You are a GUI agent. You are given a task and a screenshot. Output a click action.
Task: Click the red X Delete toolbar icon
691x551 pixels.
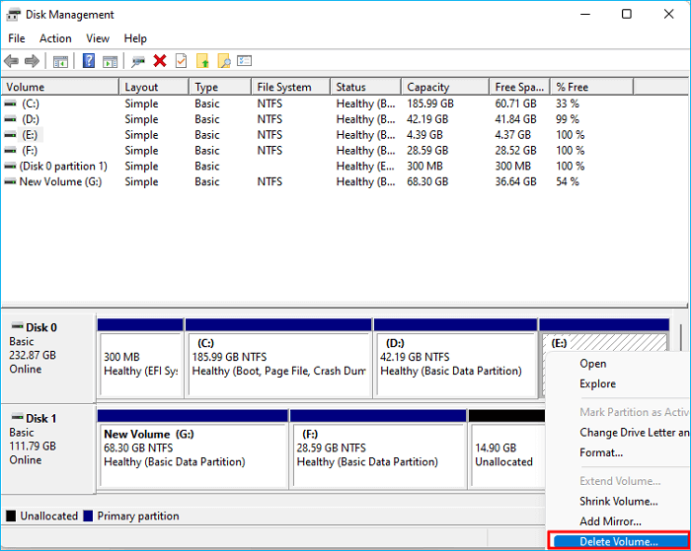pos(159,61)
